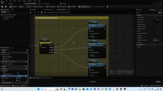Start Simulation from toolbar
Image resolution: width=163 pixels, height=91 pixels.
click(x=72, y=7)
